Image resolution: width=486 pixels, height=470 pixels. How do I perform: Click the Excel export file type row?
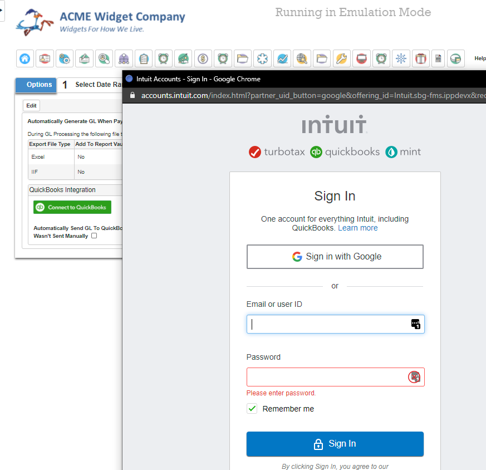[75, 157]
